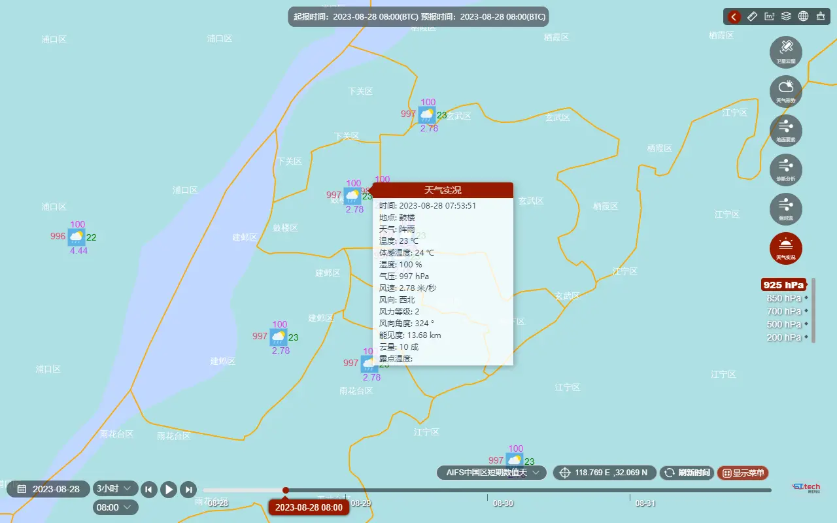837x523 pixels.
Task: Click the 118.769 E coordinates button
Action: coord(604,473)
